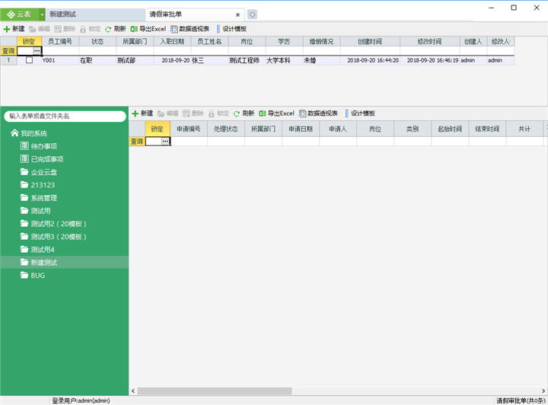Open 数据透视表 in the lower toolbar

tap(318, 113)
